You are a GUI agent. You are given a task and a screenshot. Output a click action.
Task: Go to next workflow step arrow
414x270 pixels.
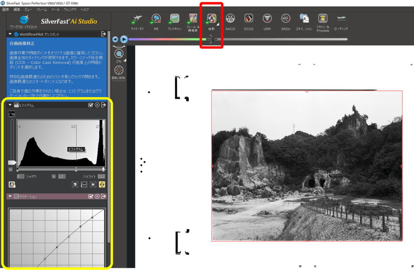coord(124,39)
